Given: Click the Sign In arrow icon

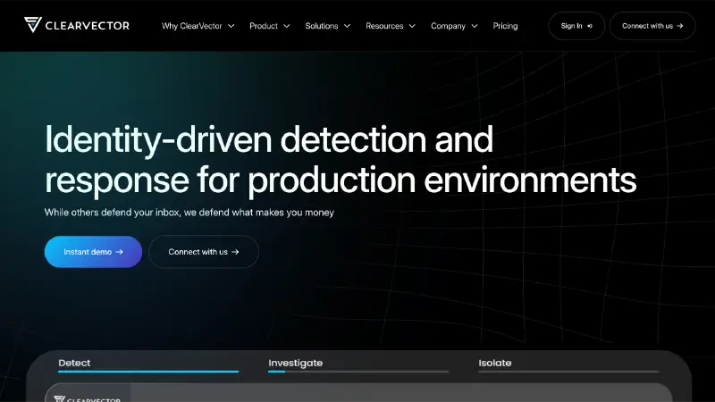Looking at the screenshot, I should [590, 26].
